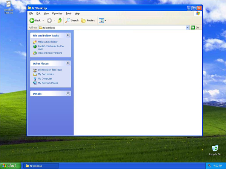Image resolution: width=226 pixels, height=169 pixels.
Task: Open My Documents link
Action: click(x=46, y=74)
